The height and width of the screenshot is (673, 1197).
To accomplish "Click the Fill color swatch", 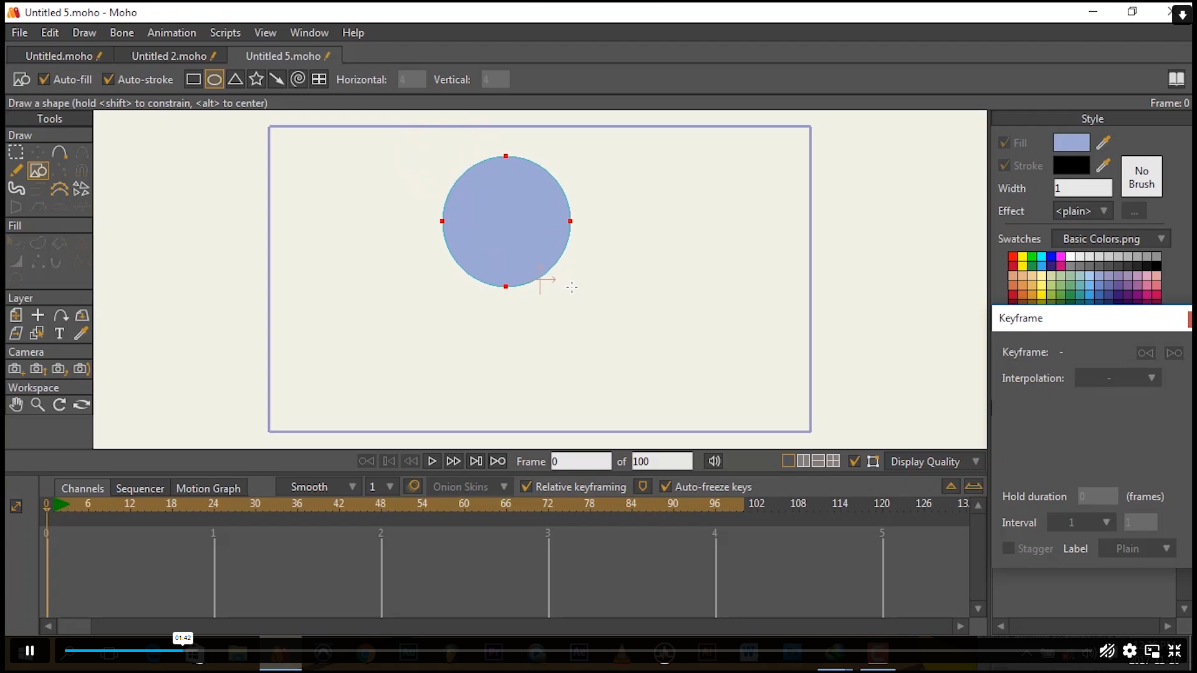I will [1071, 142].
